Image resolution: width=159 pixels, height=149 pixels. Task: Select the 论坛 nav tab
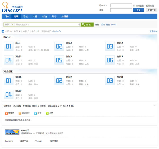pos(16,16)
